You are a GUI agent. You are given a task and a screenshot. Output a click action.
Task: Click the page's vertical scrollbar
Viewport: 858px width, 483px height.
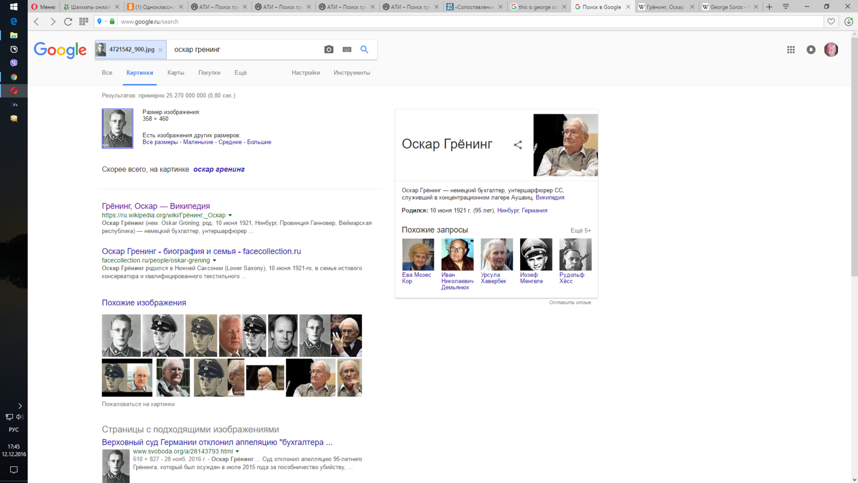(x=854, y=161)
